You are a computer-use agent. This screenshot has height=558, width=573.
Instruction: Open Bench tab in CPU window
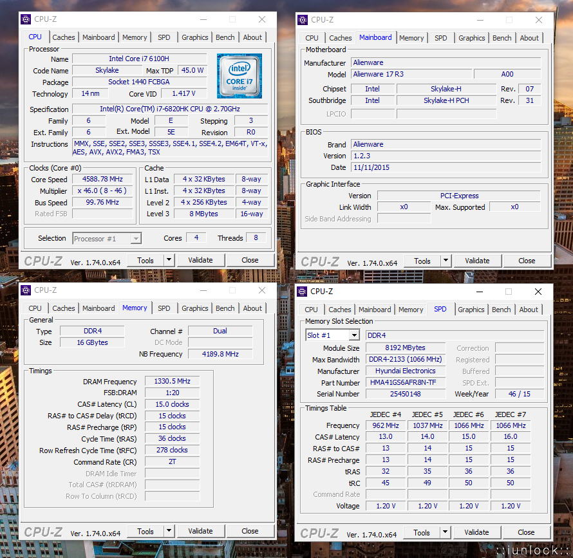click(x=225, y=37)
